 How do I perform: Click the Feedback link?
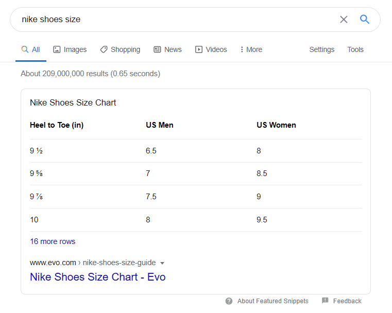[x=347, y=301]
